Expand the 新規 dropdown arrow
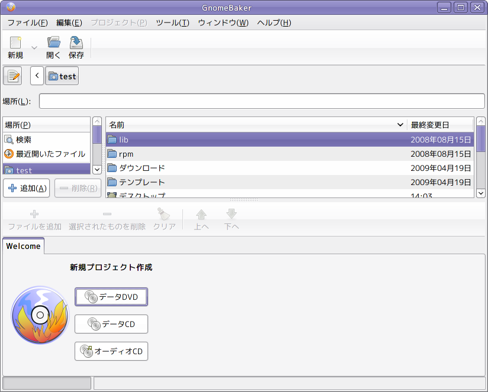Image resolution: width=488 pixels, height=392 pixels. click(x=34, y=47)
